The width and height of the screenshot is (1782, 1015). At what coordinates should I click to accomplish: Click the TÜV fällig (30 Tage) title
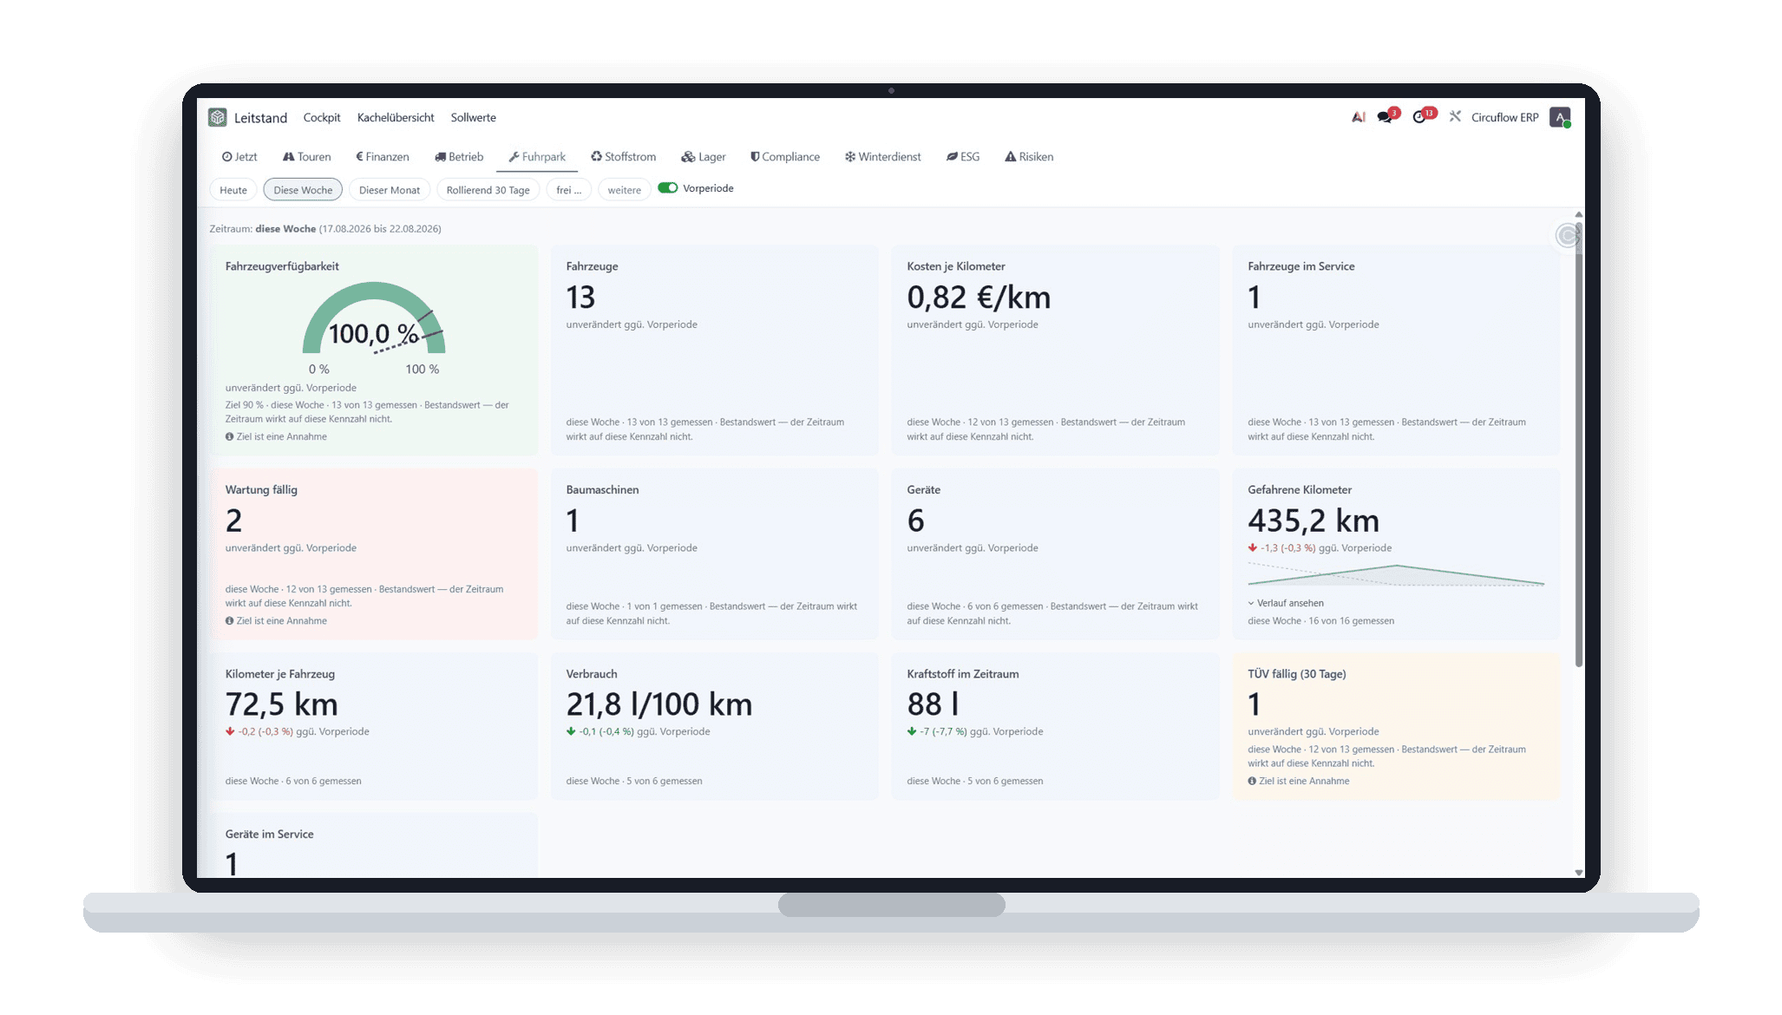[1296, 674]
